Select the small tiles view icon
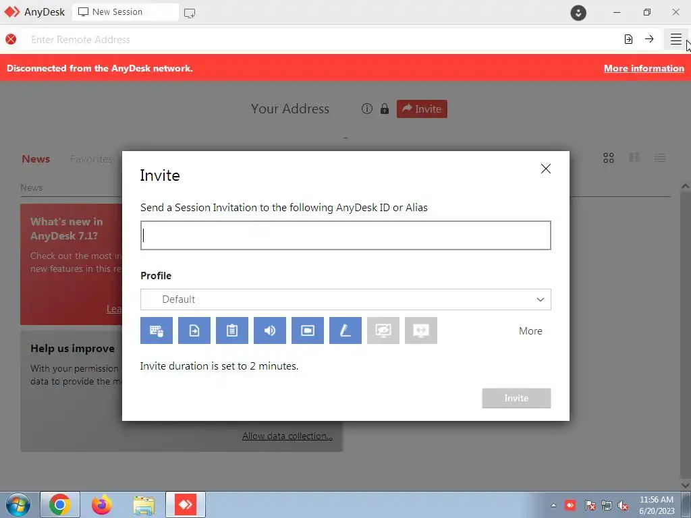This screenshot has height=518, width=691. point(634,158)
